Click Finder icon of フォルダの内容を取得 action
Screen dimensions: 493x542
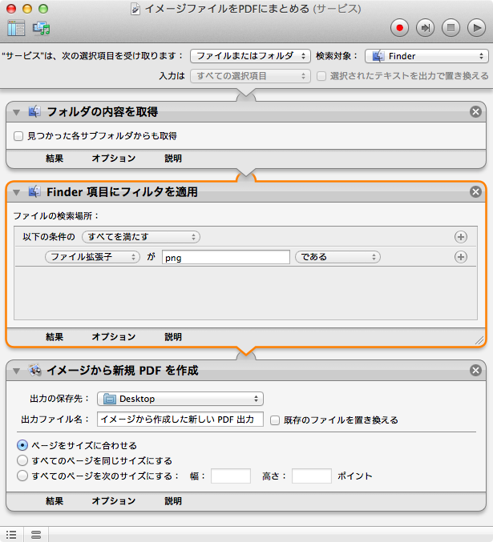pyautogui.click(x=34, y=111)
